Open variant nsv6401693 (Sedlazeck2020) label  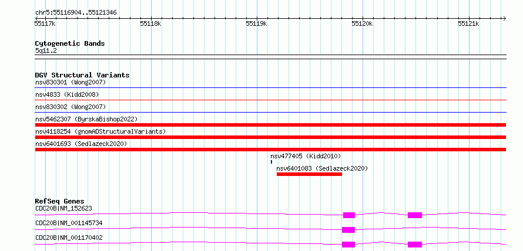point(81,144)
